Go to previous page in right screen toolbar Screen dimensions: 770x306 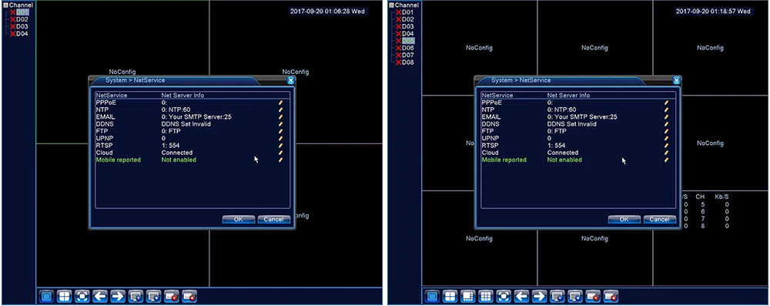[x=521, y=296]
